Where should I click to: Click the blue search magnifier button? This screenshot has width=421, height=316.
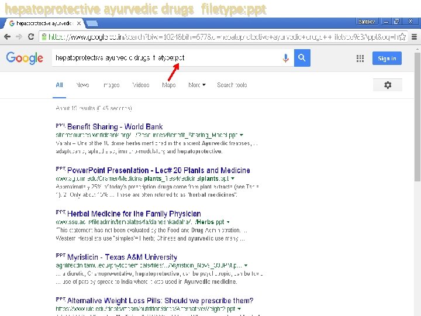(302, 58)
